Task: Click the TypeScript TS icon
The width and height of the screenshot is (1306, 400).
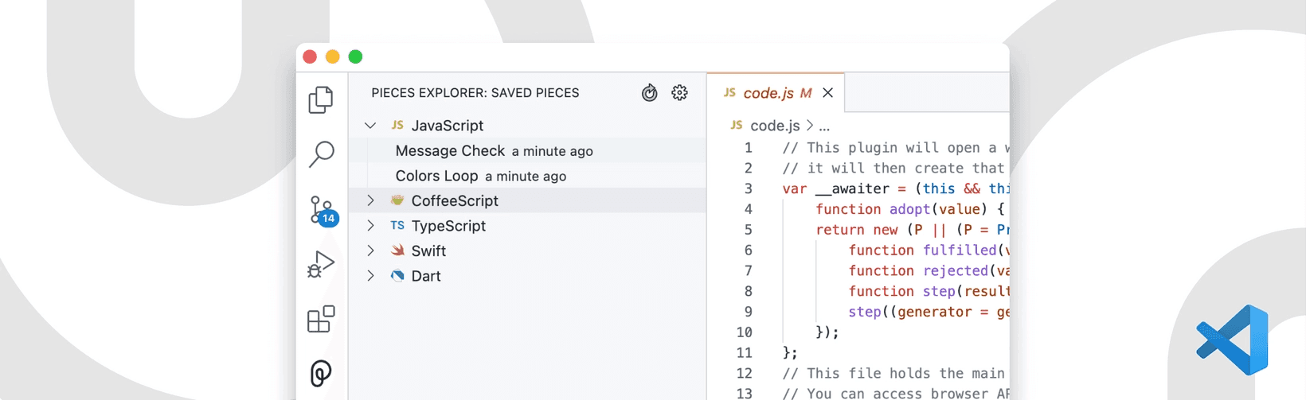Action: pyautogui.click(x=397, y=226)
